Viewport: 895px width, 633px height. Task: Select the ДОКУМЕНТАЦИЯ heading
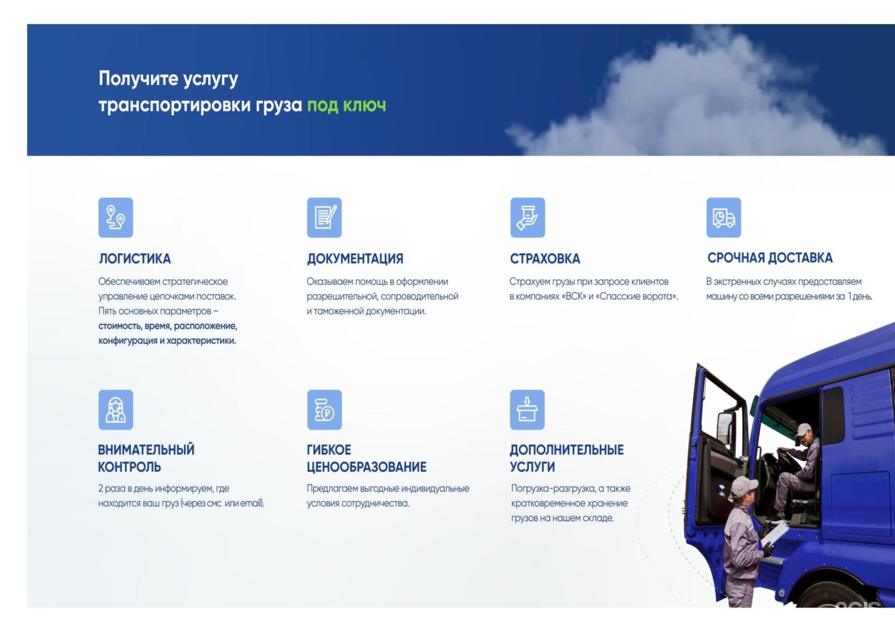[x=355, y=259]
